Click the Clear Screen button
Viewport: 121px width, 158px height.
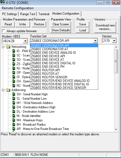point(61,24)
